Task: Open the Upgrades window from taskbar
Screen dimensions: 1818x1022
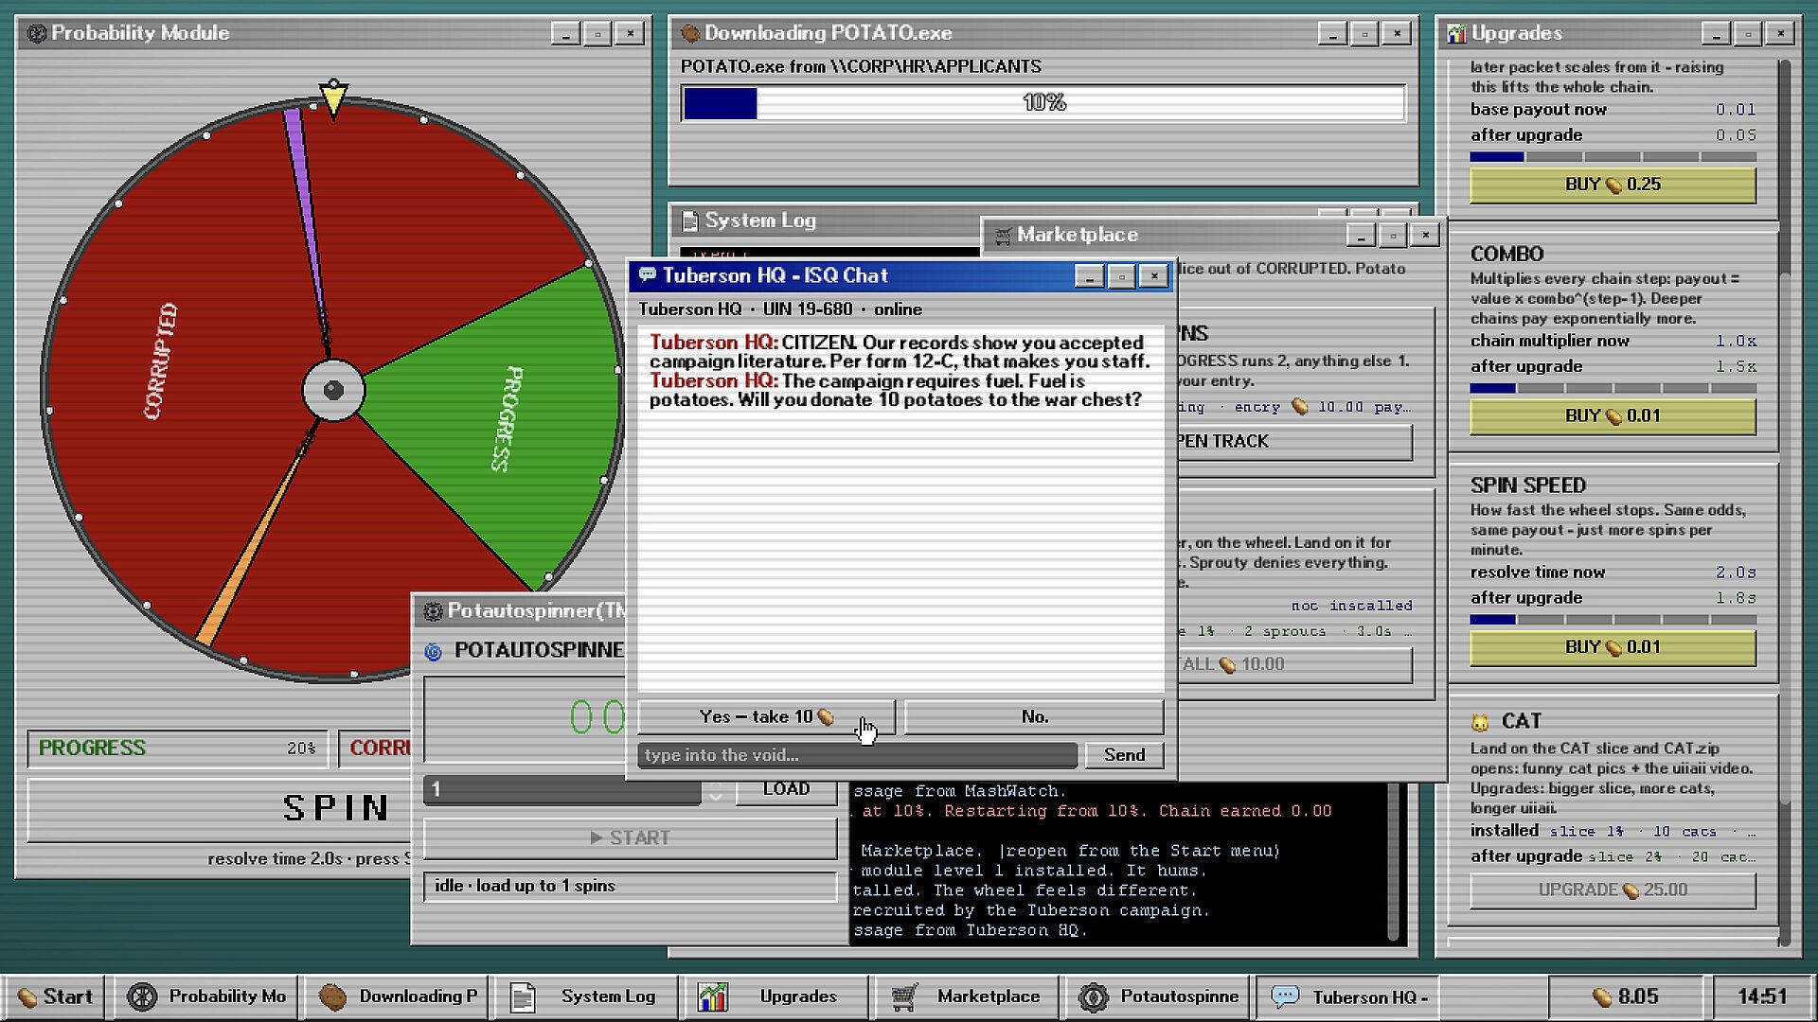Action: point(775,996)
